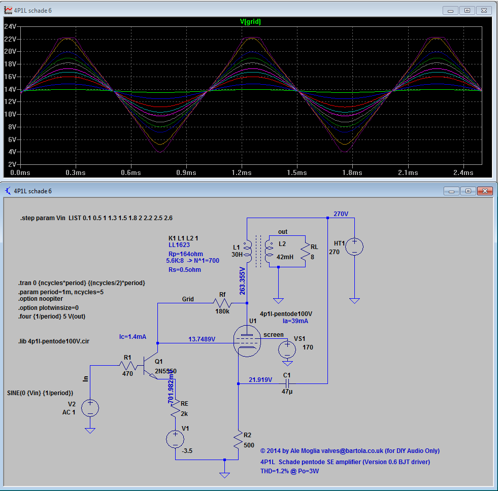The height and width of the screenshot is (491, 498).
Task: Click the Q1 2N5550 transistor symbol
Action: pyautogui.click(x=150, y=366)
